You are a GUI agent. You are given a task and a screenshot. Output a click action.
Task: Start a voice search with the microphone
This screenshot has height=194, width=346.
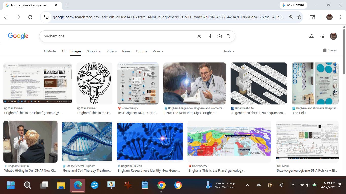pos(210,36)
